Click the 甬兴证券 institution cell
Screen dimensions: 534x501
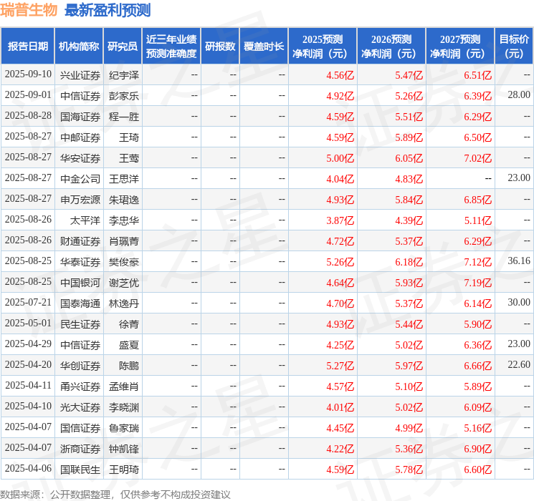80,386
